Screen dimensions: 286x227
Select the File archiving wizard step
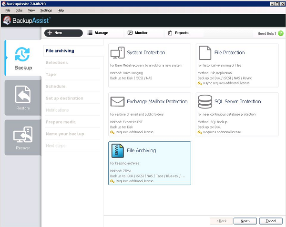pyautogui.click(x=73, y=51)
